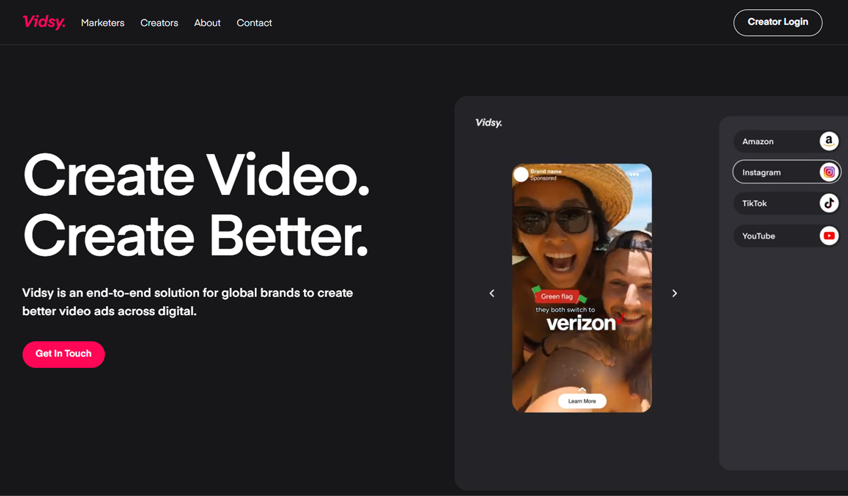Screen dimensions: 848x496
Task: Open the Marketers menu item
Action: click(x=103, y=23)
